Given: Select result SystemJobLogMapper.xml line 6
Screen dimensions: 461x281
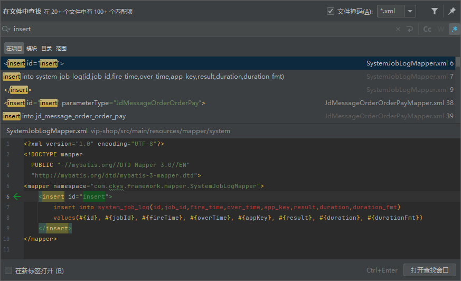Looking at the screenshot, I should pos(228,63).
